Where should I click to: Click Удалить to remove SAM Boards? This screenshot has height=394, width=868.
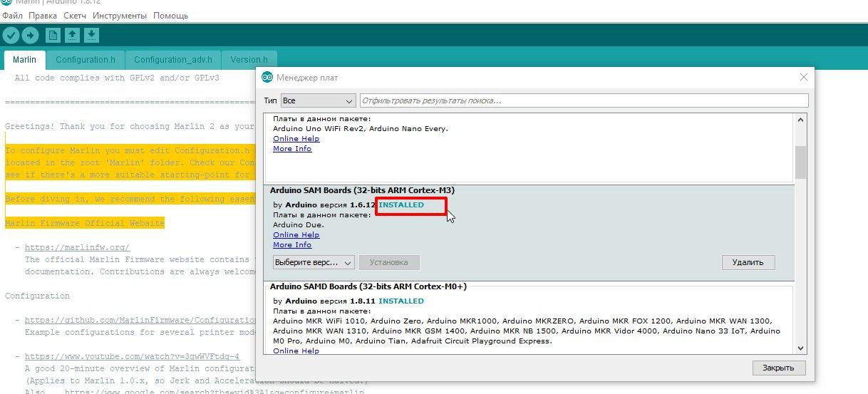click(x=748, y=262)
